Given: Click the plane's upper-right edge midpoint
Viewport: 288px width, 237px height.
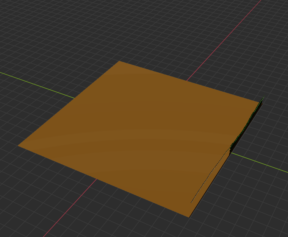Looking at the screenshot, I should click(x=189, y=81).
